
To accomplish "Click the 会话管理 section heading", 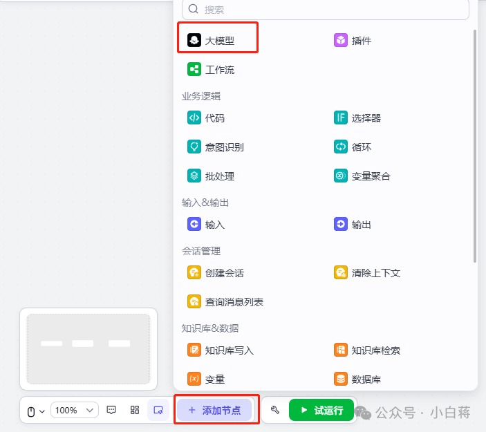I will pos(201,251).
